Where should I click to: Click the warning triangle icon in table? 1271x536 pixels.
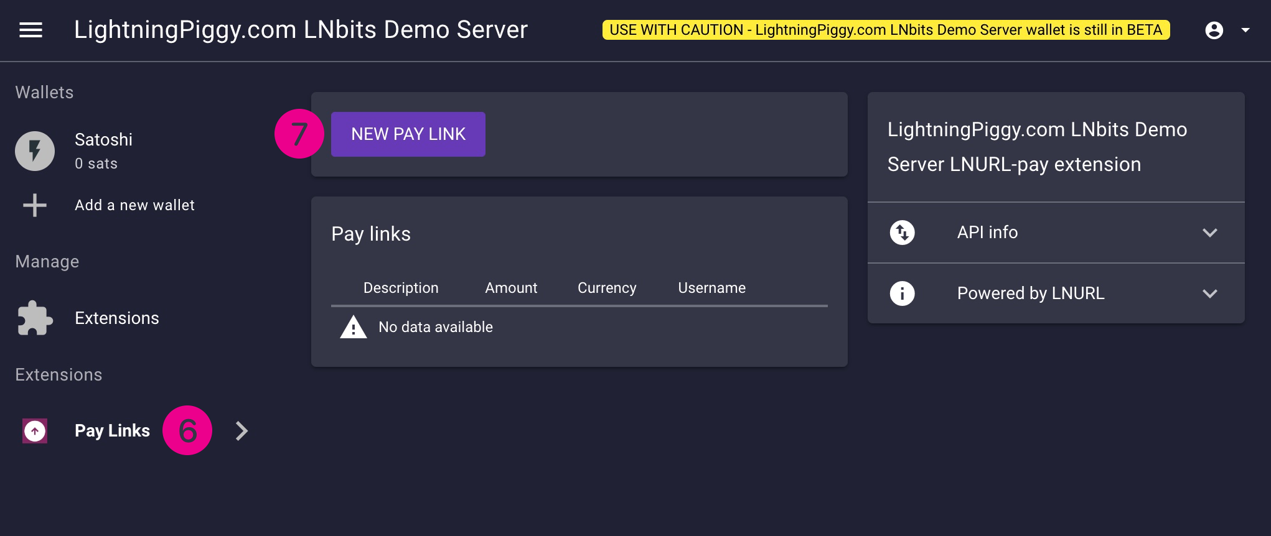(354, 327)
